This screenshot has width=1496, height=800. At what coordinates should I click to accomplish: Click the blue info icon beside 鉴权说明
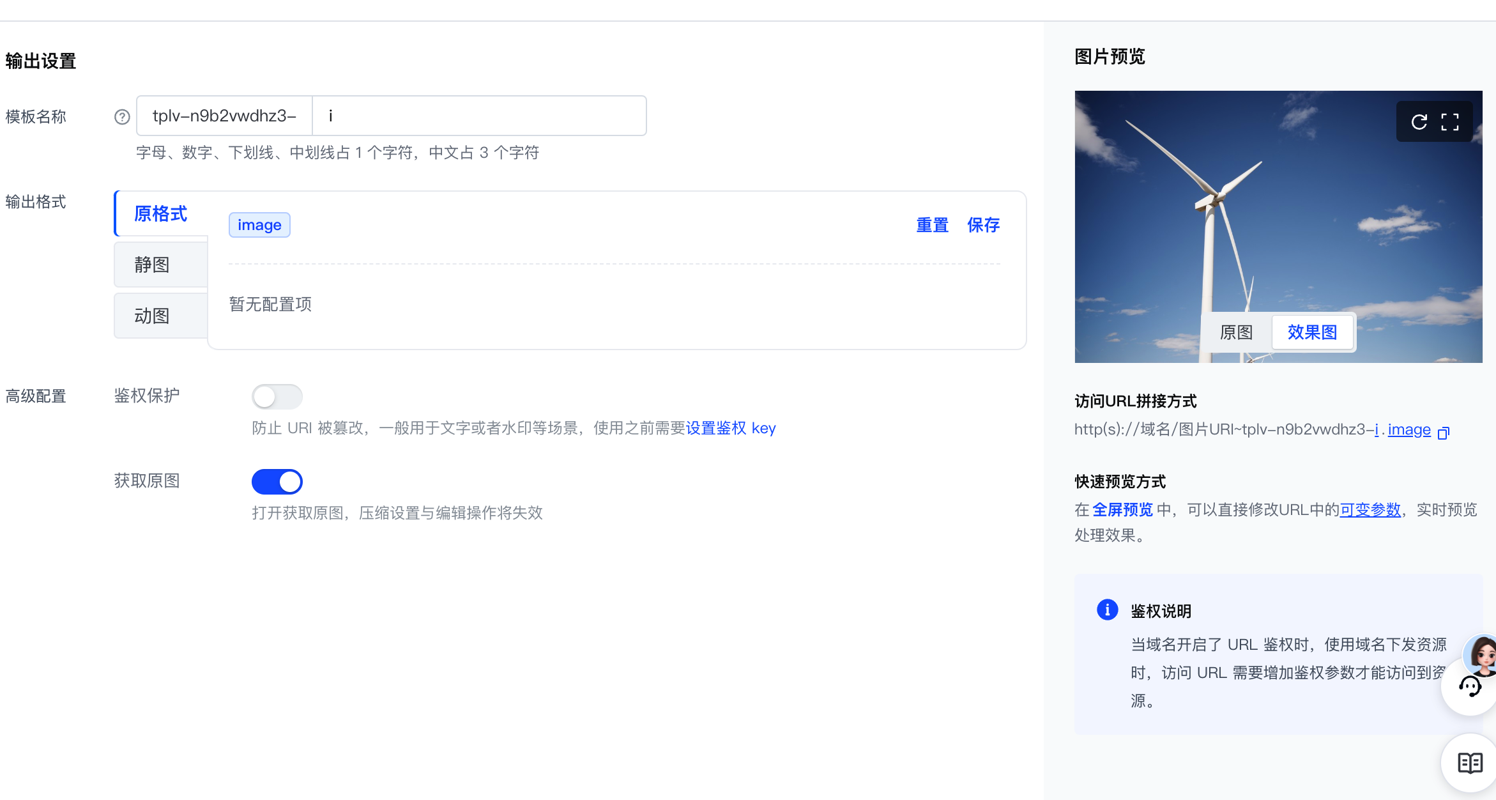point(1107,610)
